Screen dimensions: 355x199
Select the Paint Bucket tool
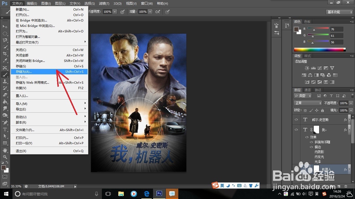pyautogui.click(x=5, y=102)
